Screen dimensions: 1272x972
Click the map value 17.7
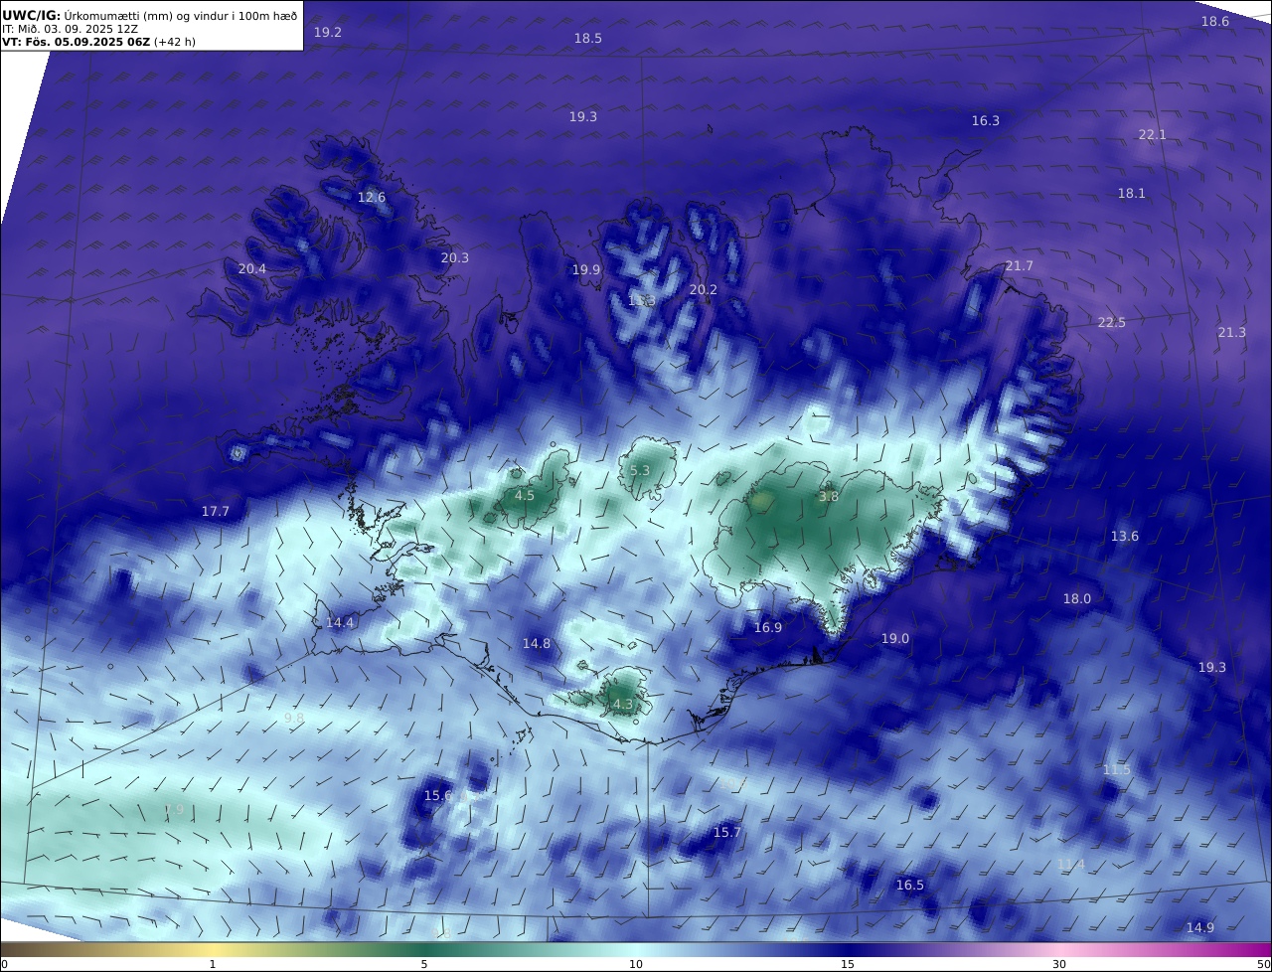(x=216, y=512)
